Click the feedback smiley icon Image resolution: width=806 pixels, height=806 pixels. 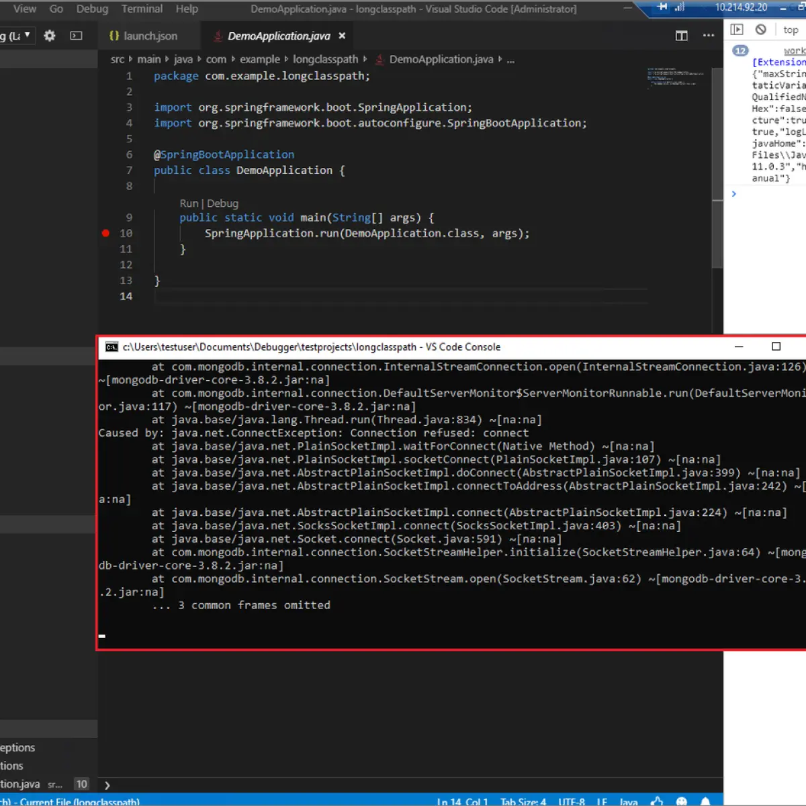coord(682,801)
